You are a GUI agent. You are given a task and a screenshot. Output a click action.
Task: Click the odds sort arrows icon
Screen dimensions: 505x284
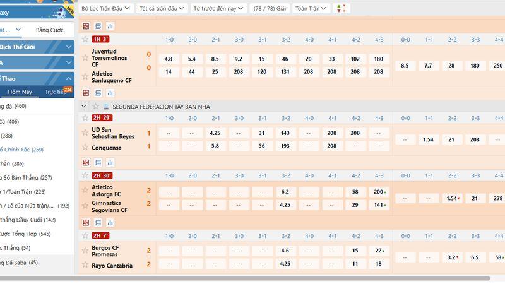pyautogui.click(x=341, y=8)
